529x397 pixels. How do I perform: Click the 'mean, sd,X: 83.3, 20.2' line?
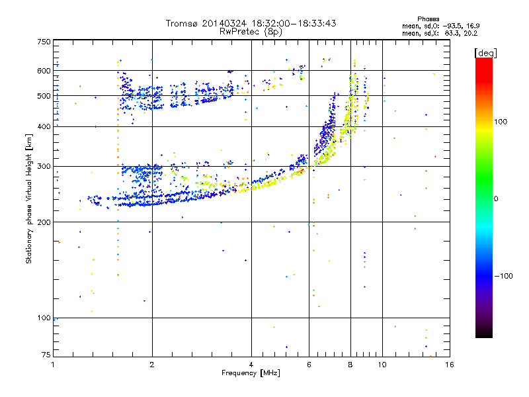point(440,33)
